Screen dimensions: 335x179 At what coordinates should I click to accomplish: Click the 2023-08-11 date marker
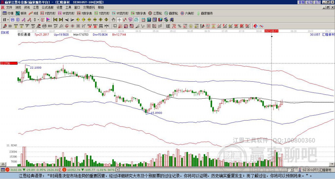[271, 31]
